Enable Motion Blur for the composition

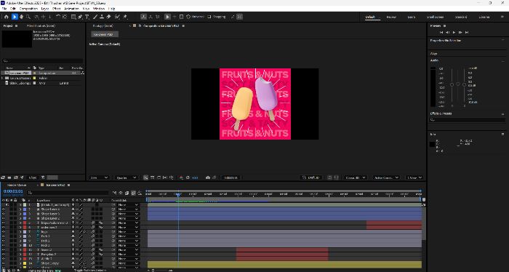click(x=133, y=193)
